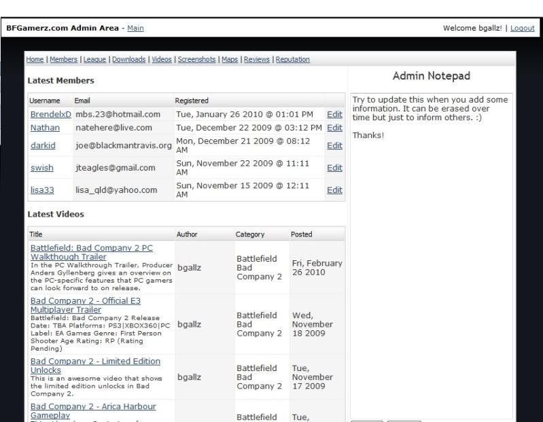Open the Videos navigation link
The height and width of the screenshot is (422, 543).
(x=162, y=59)
